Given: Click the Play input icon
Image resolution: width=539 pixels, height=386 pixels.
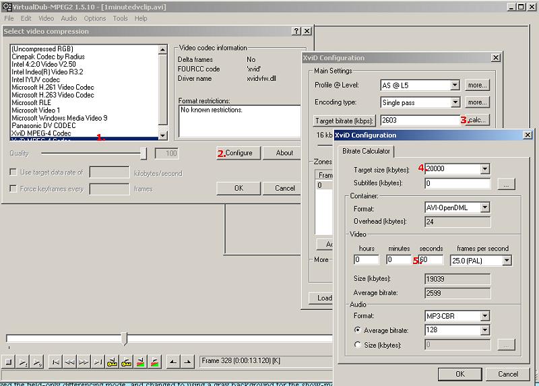Looking at the screenshot, I should tap(23, 362).
